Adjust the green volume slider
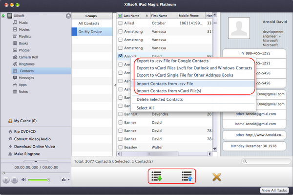This screenshot has width=293, height=195. (x=39, y=180)
